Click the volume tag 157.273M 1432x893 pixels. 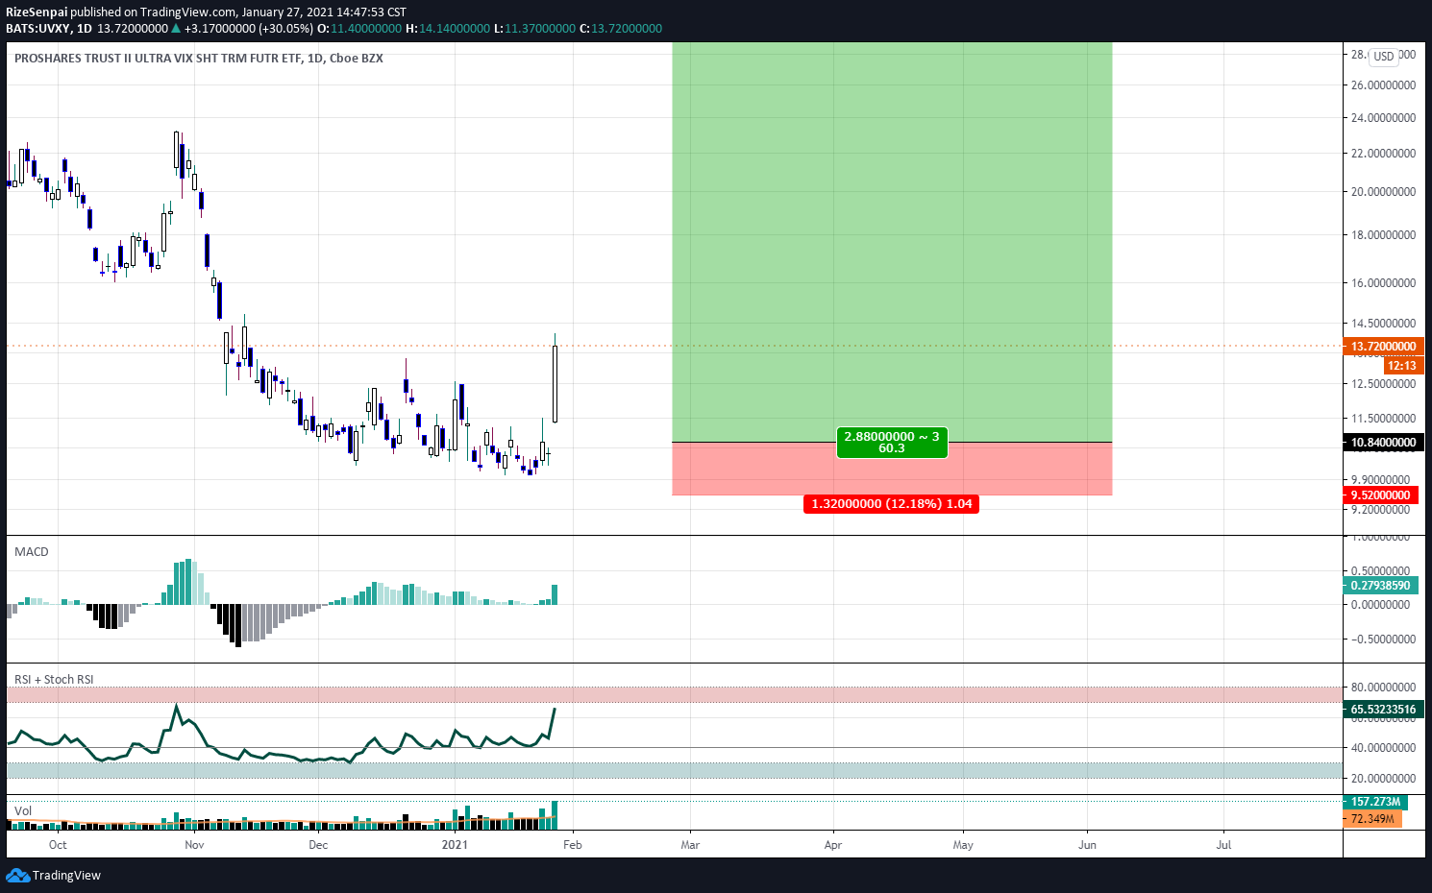coord(1375,802)
